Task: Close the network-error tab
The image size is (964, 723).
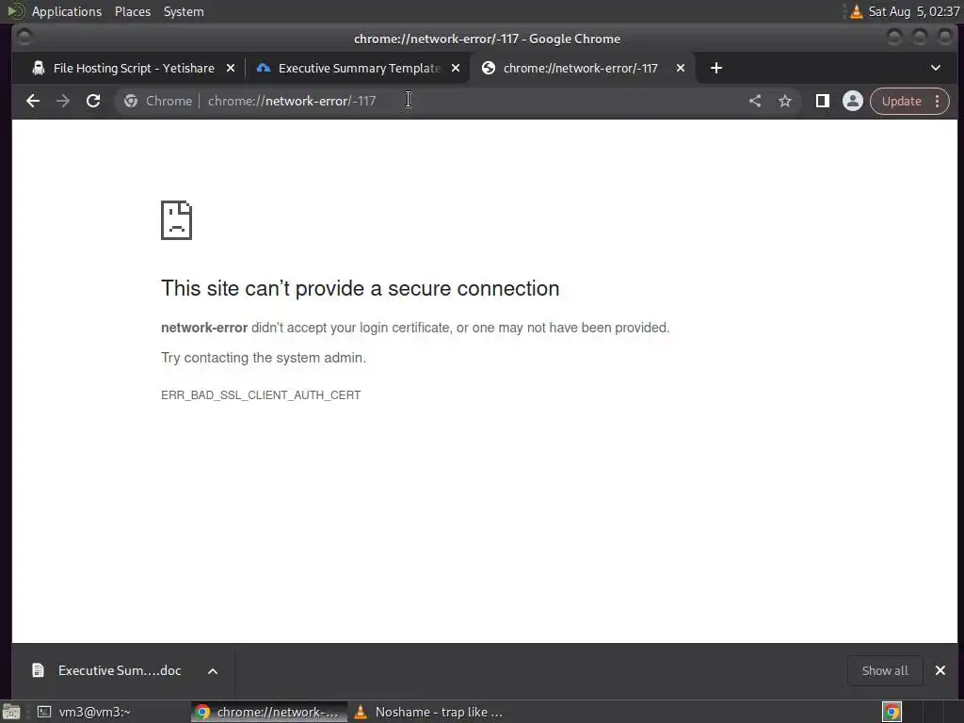Action: point(681,68)
